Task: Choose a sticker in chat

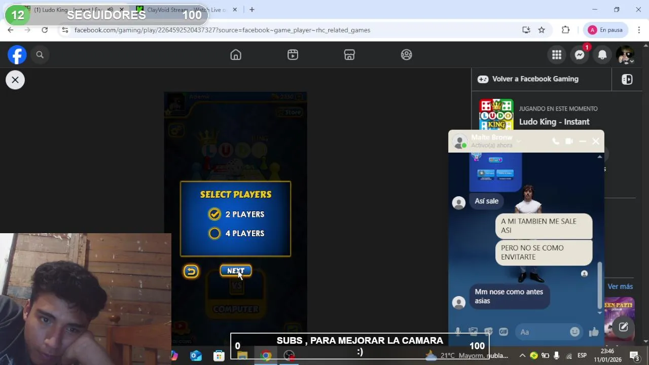Action: pos(488,332)
